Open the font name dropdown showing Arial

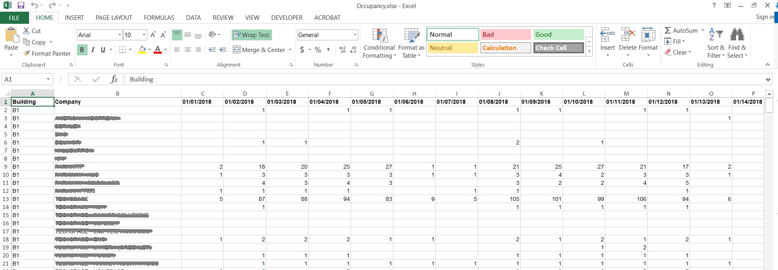point(119,35)
